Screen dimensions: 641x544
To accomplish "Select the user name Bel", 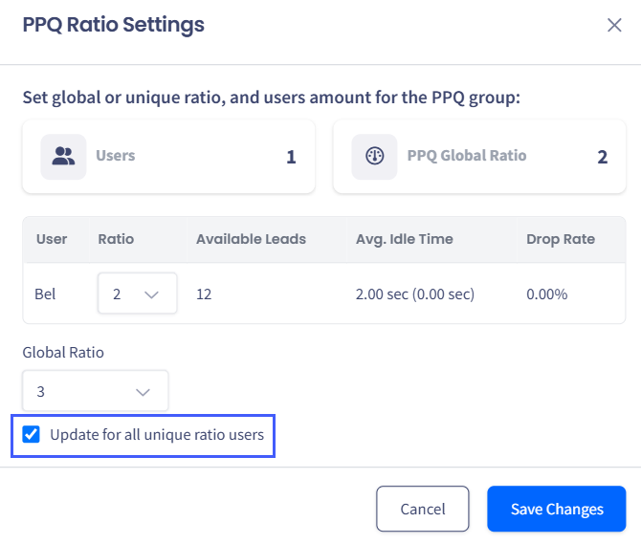I will (45, 294).
